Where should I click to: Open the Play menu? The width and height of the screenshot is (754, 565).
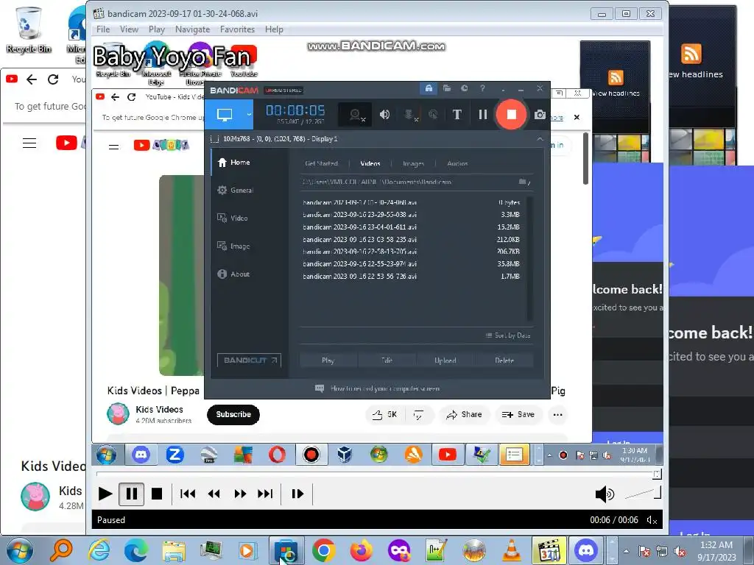coord(157,29)
